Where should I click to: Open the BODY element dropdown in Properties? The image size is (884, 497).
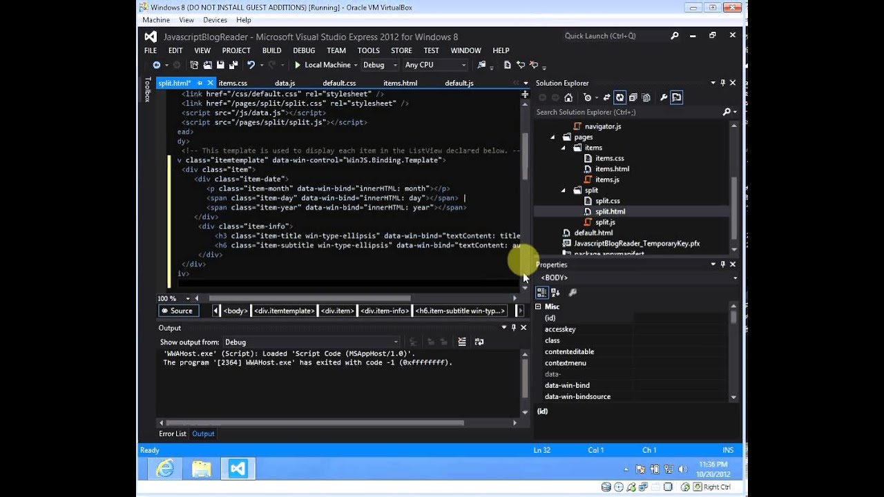pos(735,277)
